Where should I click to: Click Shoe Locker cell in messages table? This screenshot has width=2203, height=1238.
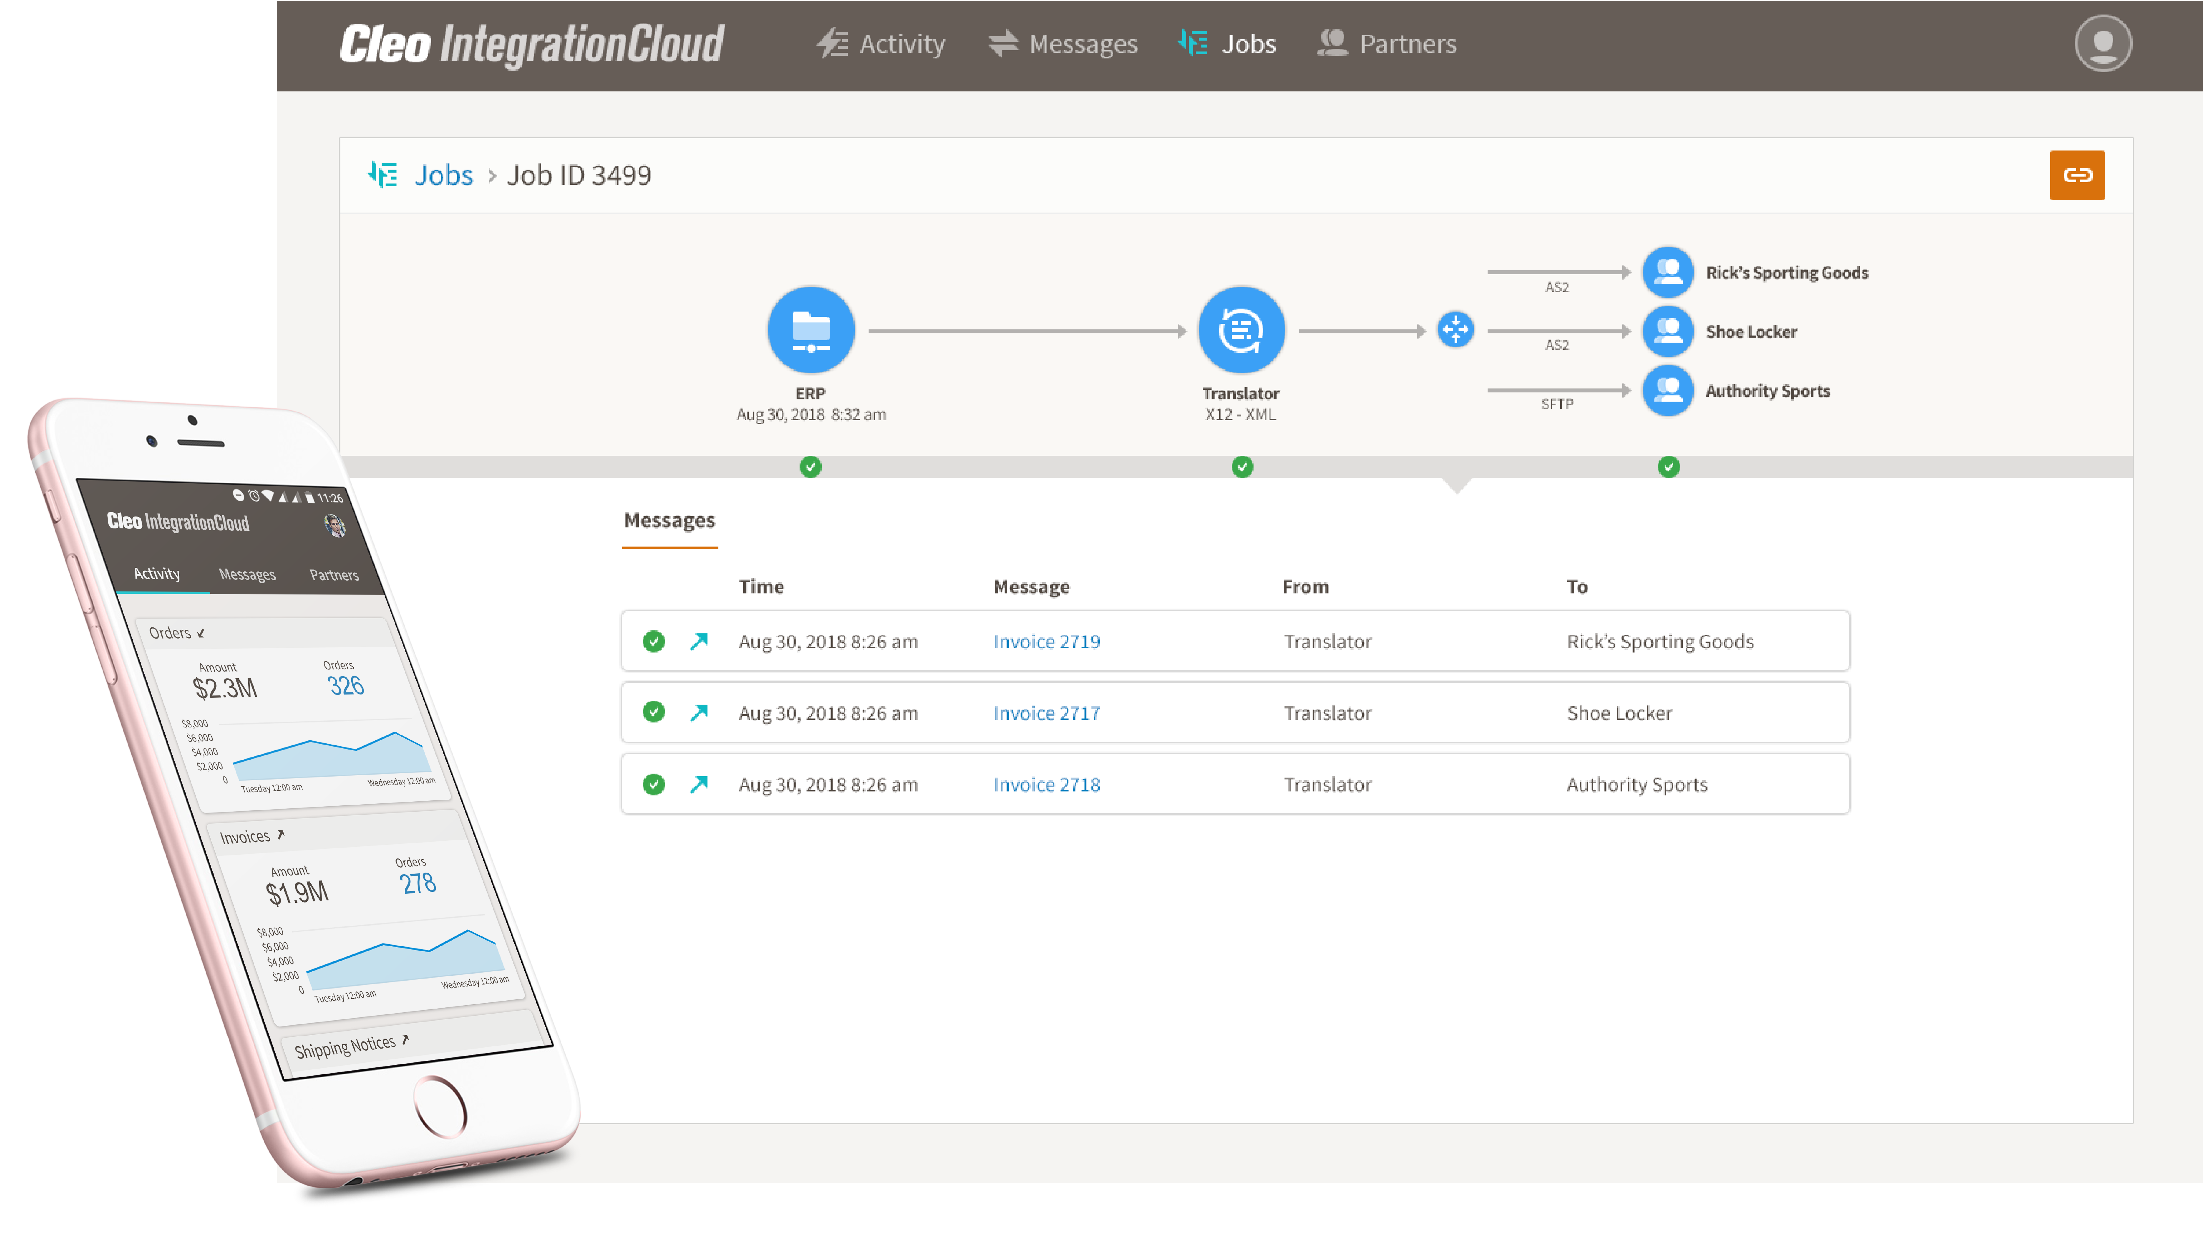tap(1619, 713)
